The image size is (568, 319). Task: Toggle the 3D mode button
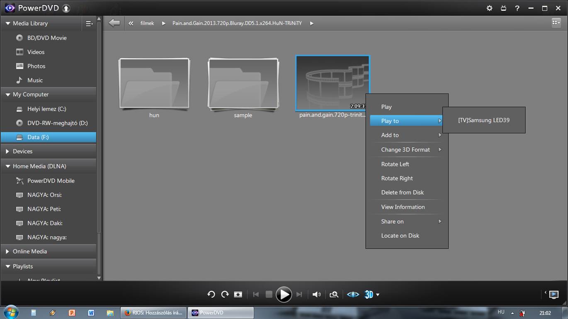point(369,295)
